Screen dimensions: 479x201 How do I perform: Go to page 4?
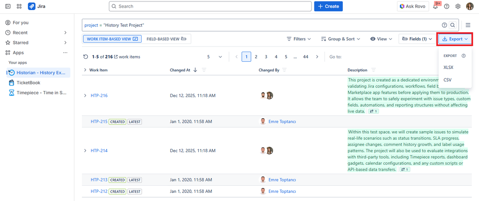click(276, 56)
